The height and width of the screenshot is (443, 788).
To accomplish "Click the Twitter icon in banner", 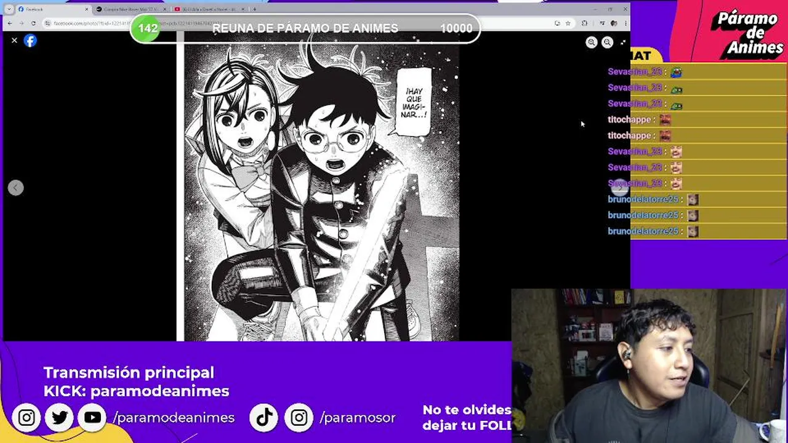I will pos(60,418).
